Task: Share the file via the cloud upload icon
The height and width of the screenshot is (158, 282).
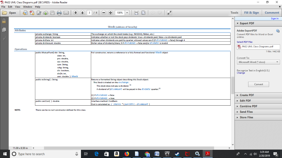Action: tap(45, 13)
